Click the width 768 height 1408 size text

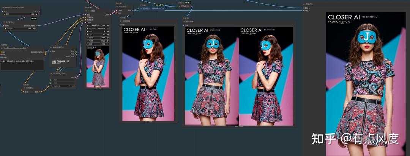tap(61, 61)
